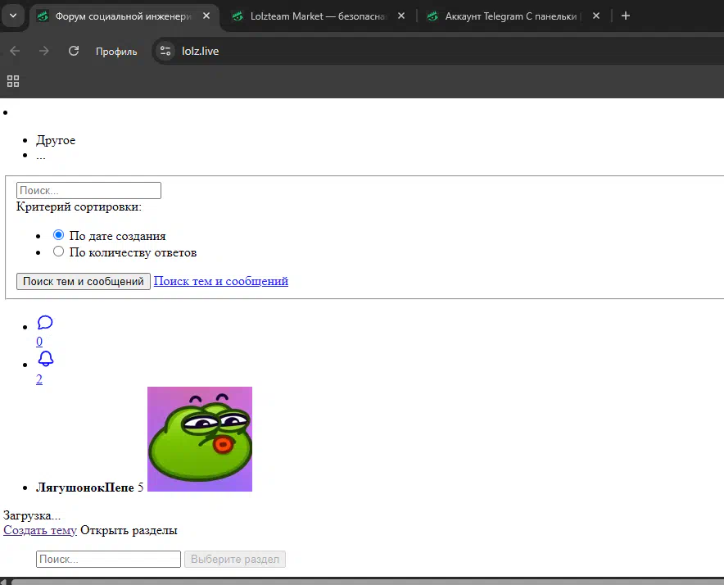The width and height of the screenshot is (724, 585).
Task: Reload the current page
Action: point(74,51)
